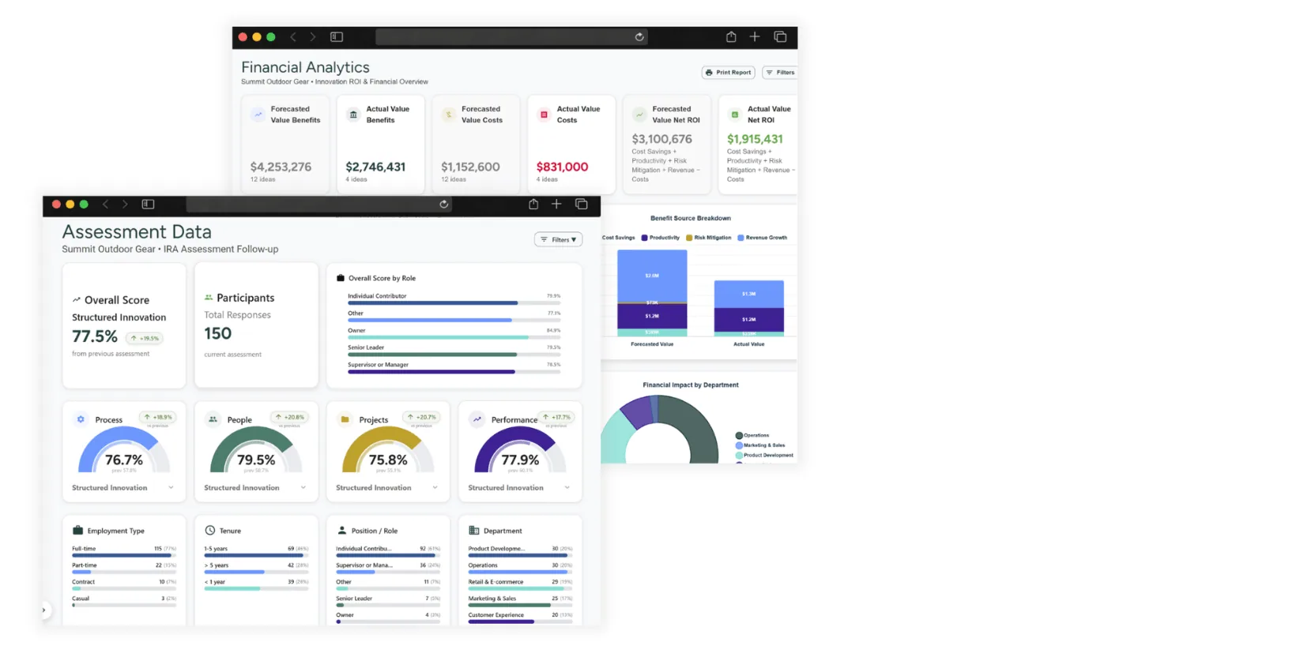Expand Structured Innovation dropdown on Process card

pyautogui.click(x=171, y=488)
